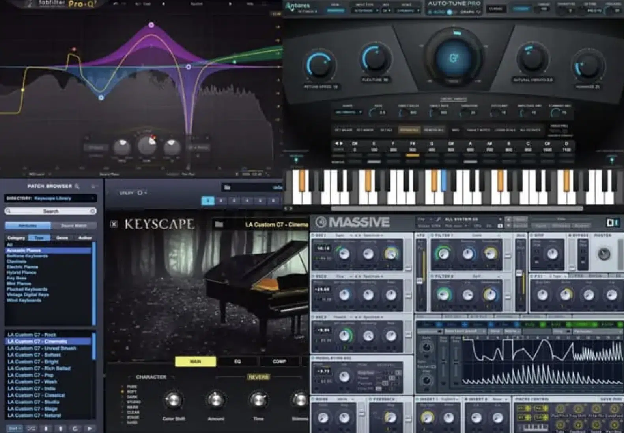Open the COMP tab in Keyscape

279,361
